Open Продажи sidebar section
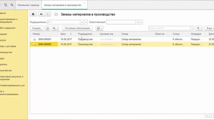The width and height of the screenshot is (214, 120). 3,34
